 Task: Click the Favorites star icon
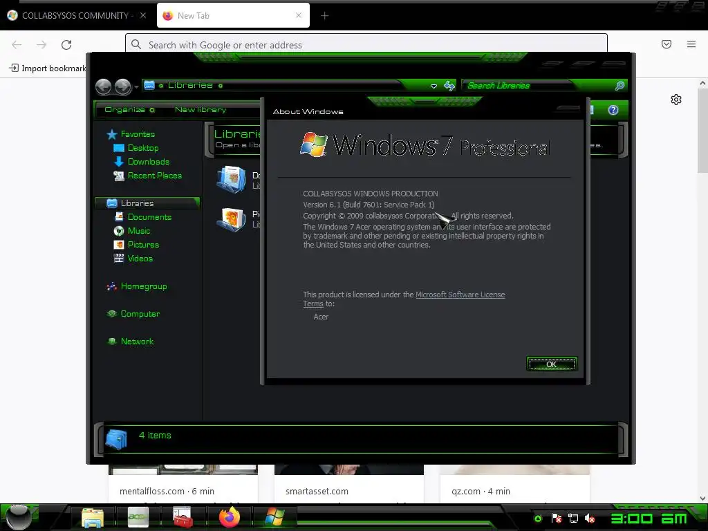(x=111, y=134)
